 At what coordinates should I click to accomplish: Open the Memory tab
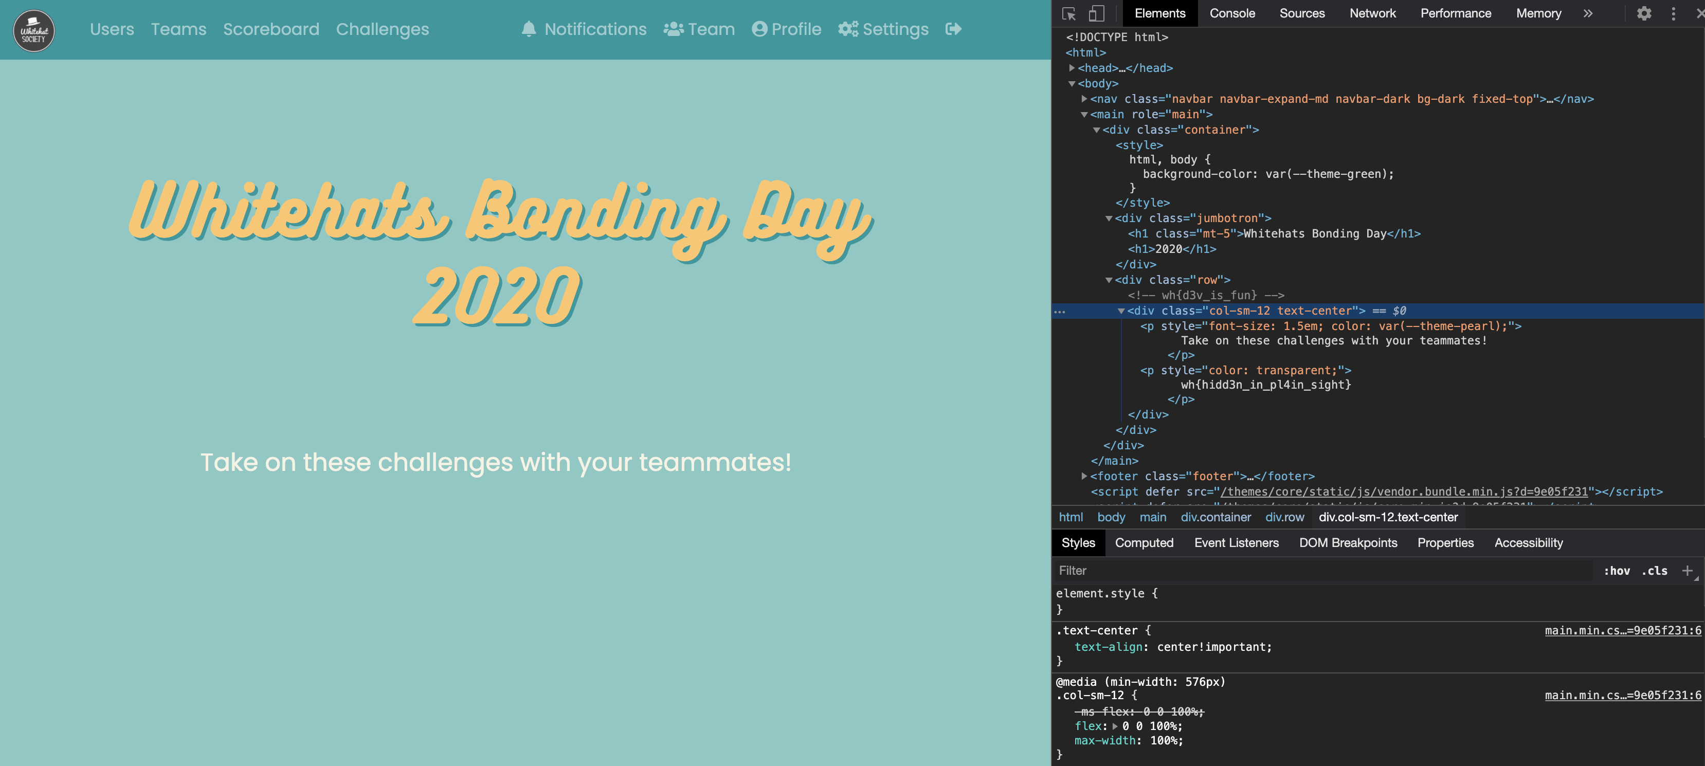[x=1538, y=13]
